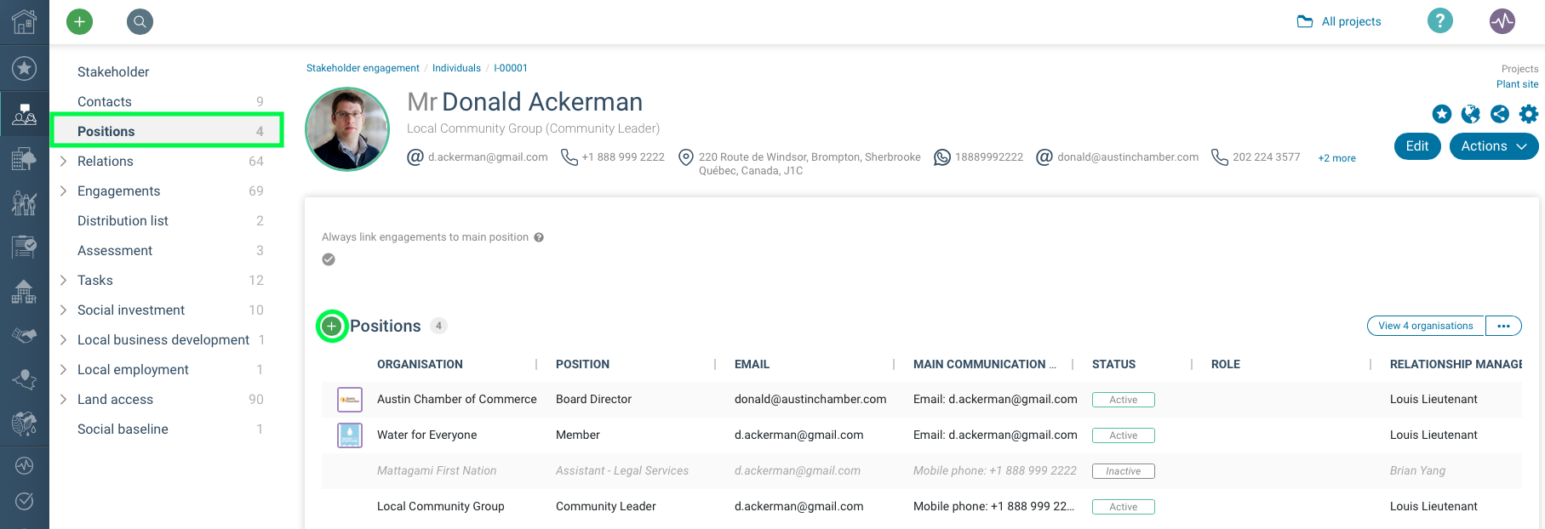Viewport: 1545px width, 529px height.
Task: Open the blue settings gear icon
Action: tap(1529, 114)
